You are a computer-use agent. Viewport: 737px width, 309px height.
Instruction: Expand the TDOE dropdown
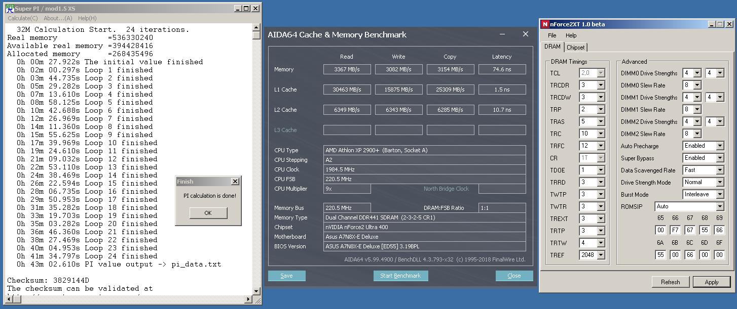coord(601,170)
